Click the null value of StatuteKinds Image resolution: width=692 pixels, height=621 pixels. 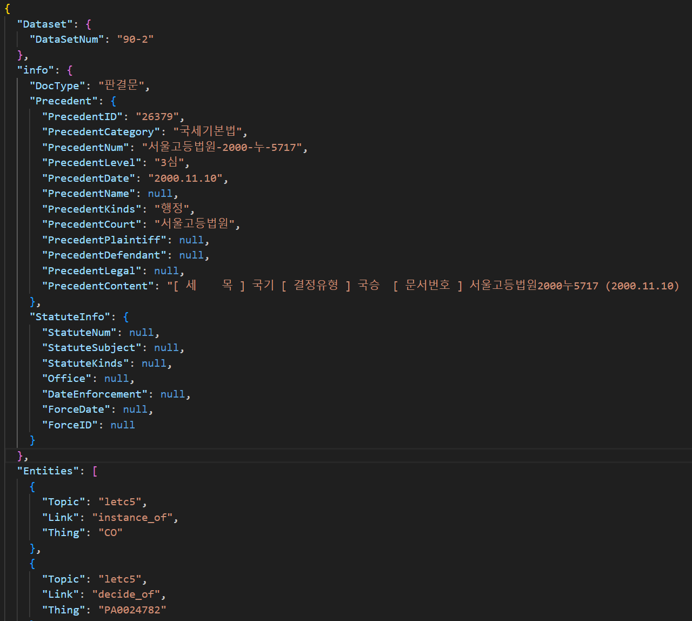coord(154,364)
